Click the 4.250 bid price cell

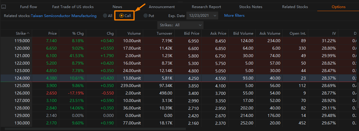(x=194, y=78)
